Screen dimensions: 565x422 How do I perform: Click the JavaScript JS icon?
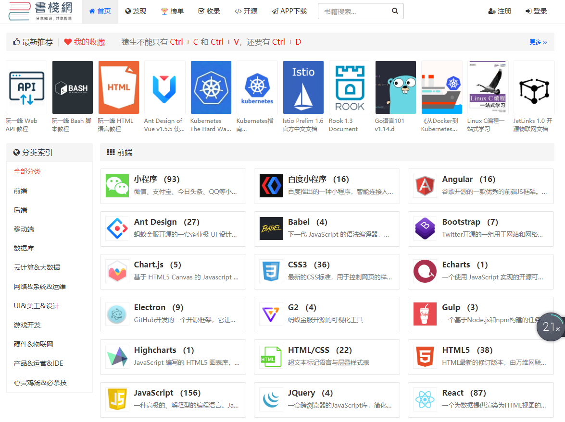point(117,399)
